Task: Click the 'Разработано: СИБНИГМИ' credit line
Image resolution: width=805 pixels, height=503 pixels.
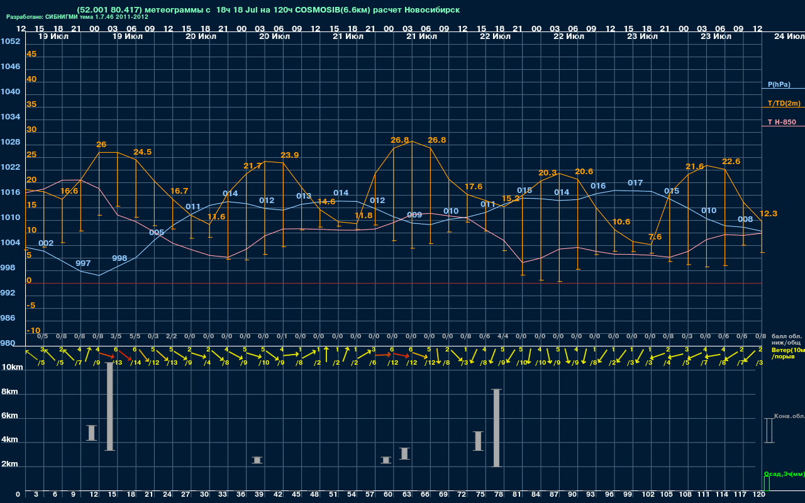Action: [77, 17]
